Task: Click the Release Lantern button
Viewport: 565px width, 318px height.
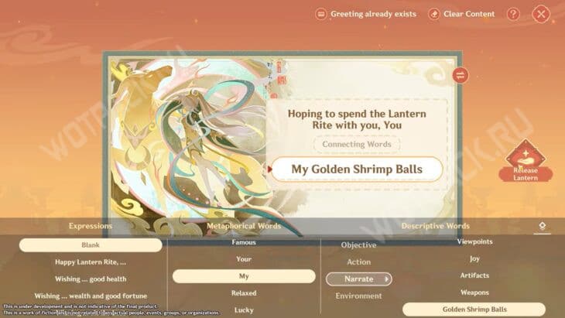Action: pos(526,161)
